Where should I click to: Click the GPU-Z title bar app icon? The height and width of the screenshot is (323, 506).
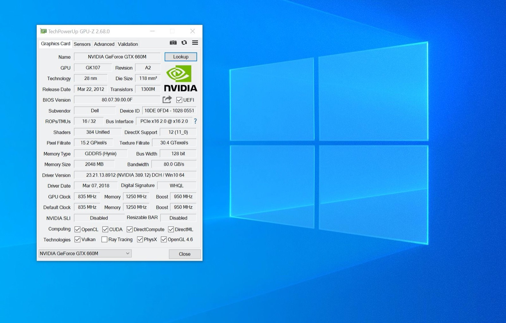tap(43, 31)
